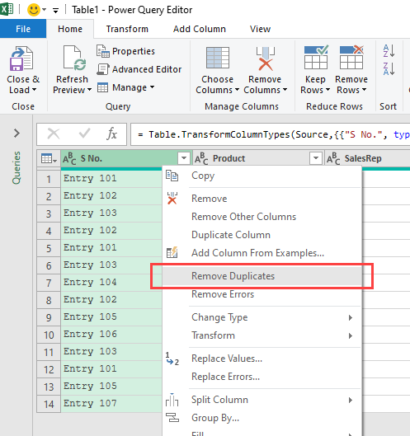Screen dimensions: 410x436
Task: Sort descending Z to A
Action: pyautogui.click(x=389, y=68)
